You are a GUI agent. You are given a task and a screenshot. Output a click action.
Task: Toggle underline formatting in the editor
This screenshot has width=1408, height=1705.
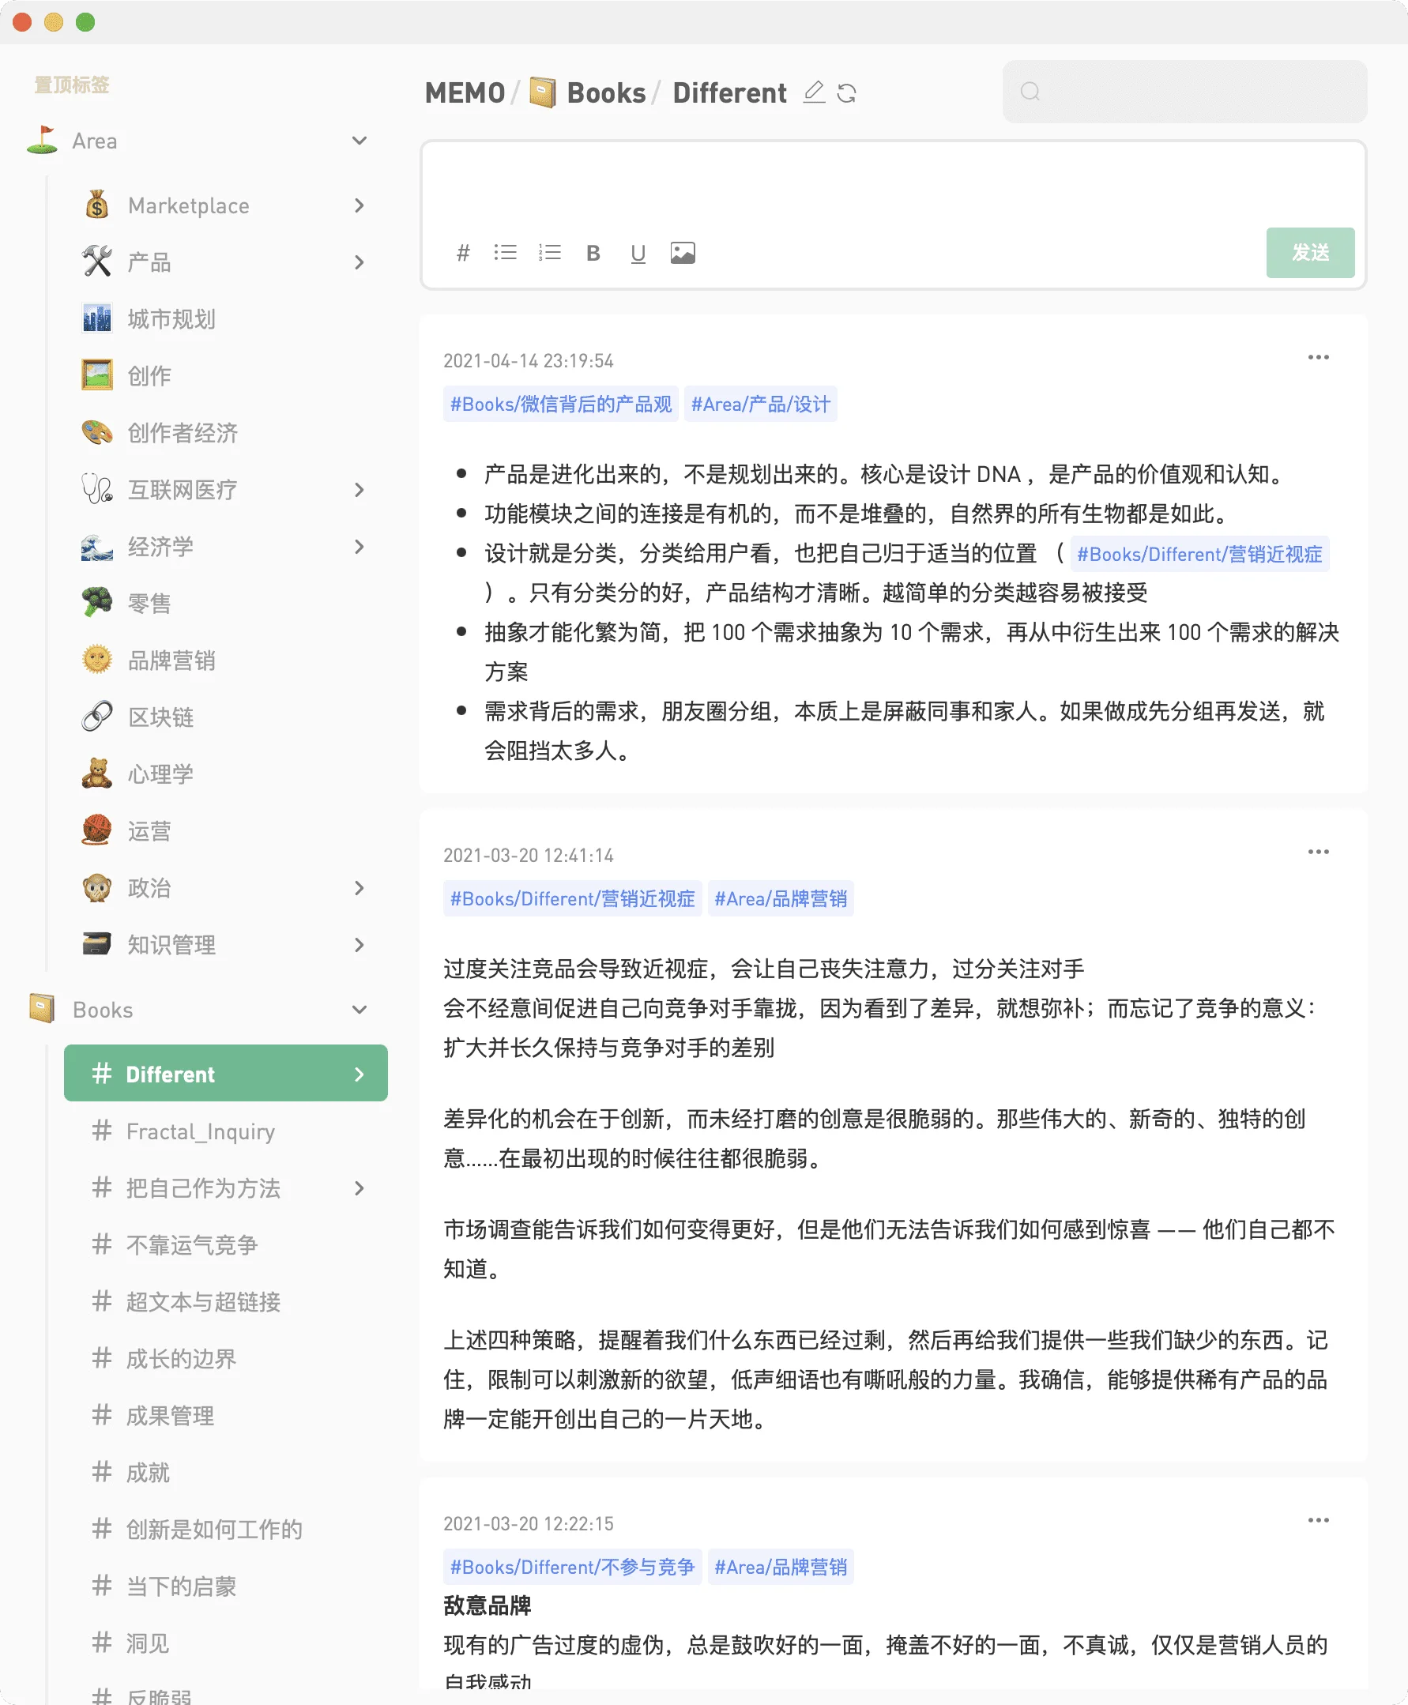[638, 254]
